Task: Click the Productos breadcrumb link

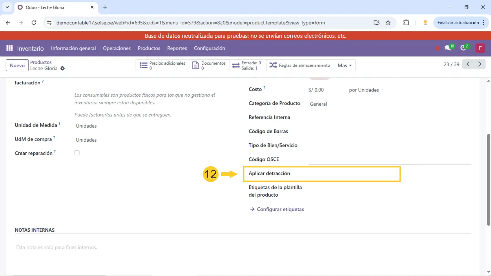Action: [x=41, y=62]
